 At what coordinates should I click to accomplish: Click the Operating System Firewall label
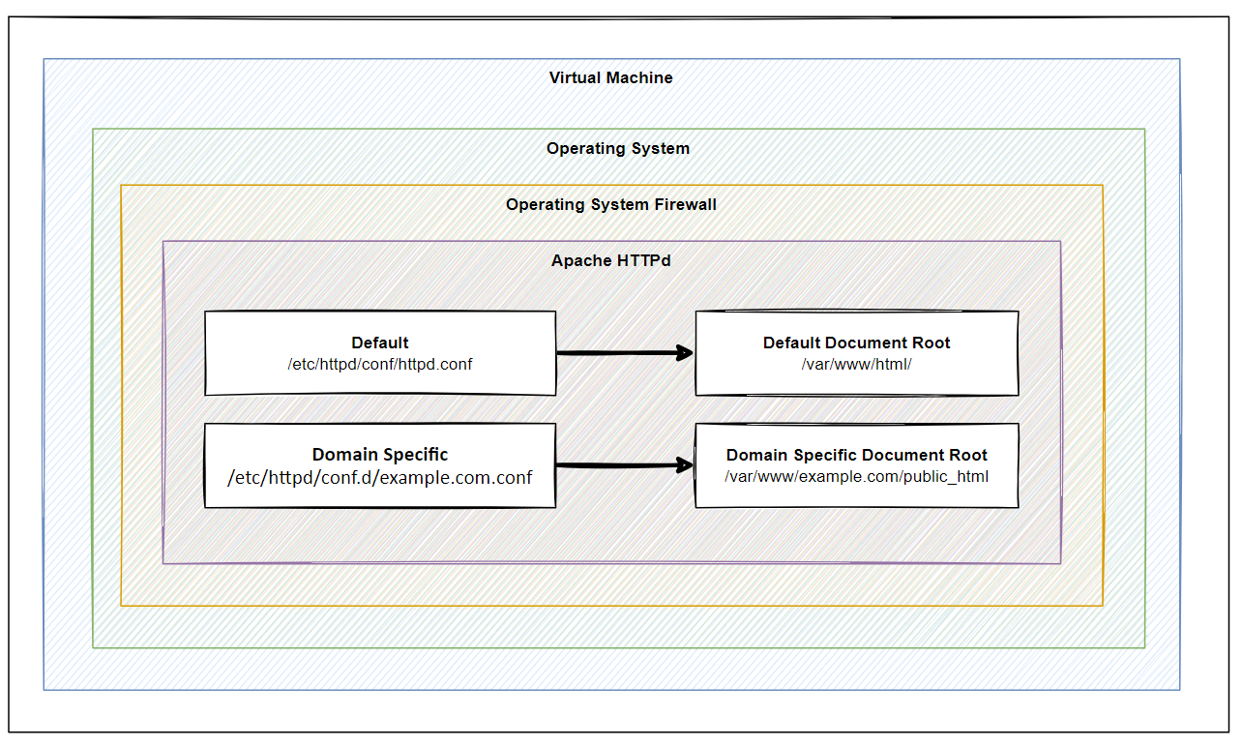point(611,204)
